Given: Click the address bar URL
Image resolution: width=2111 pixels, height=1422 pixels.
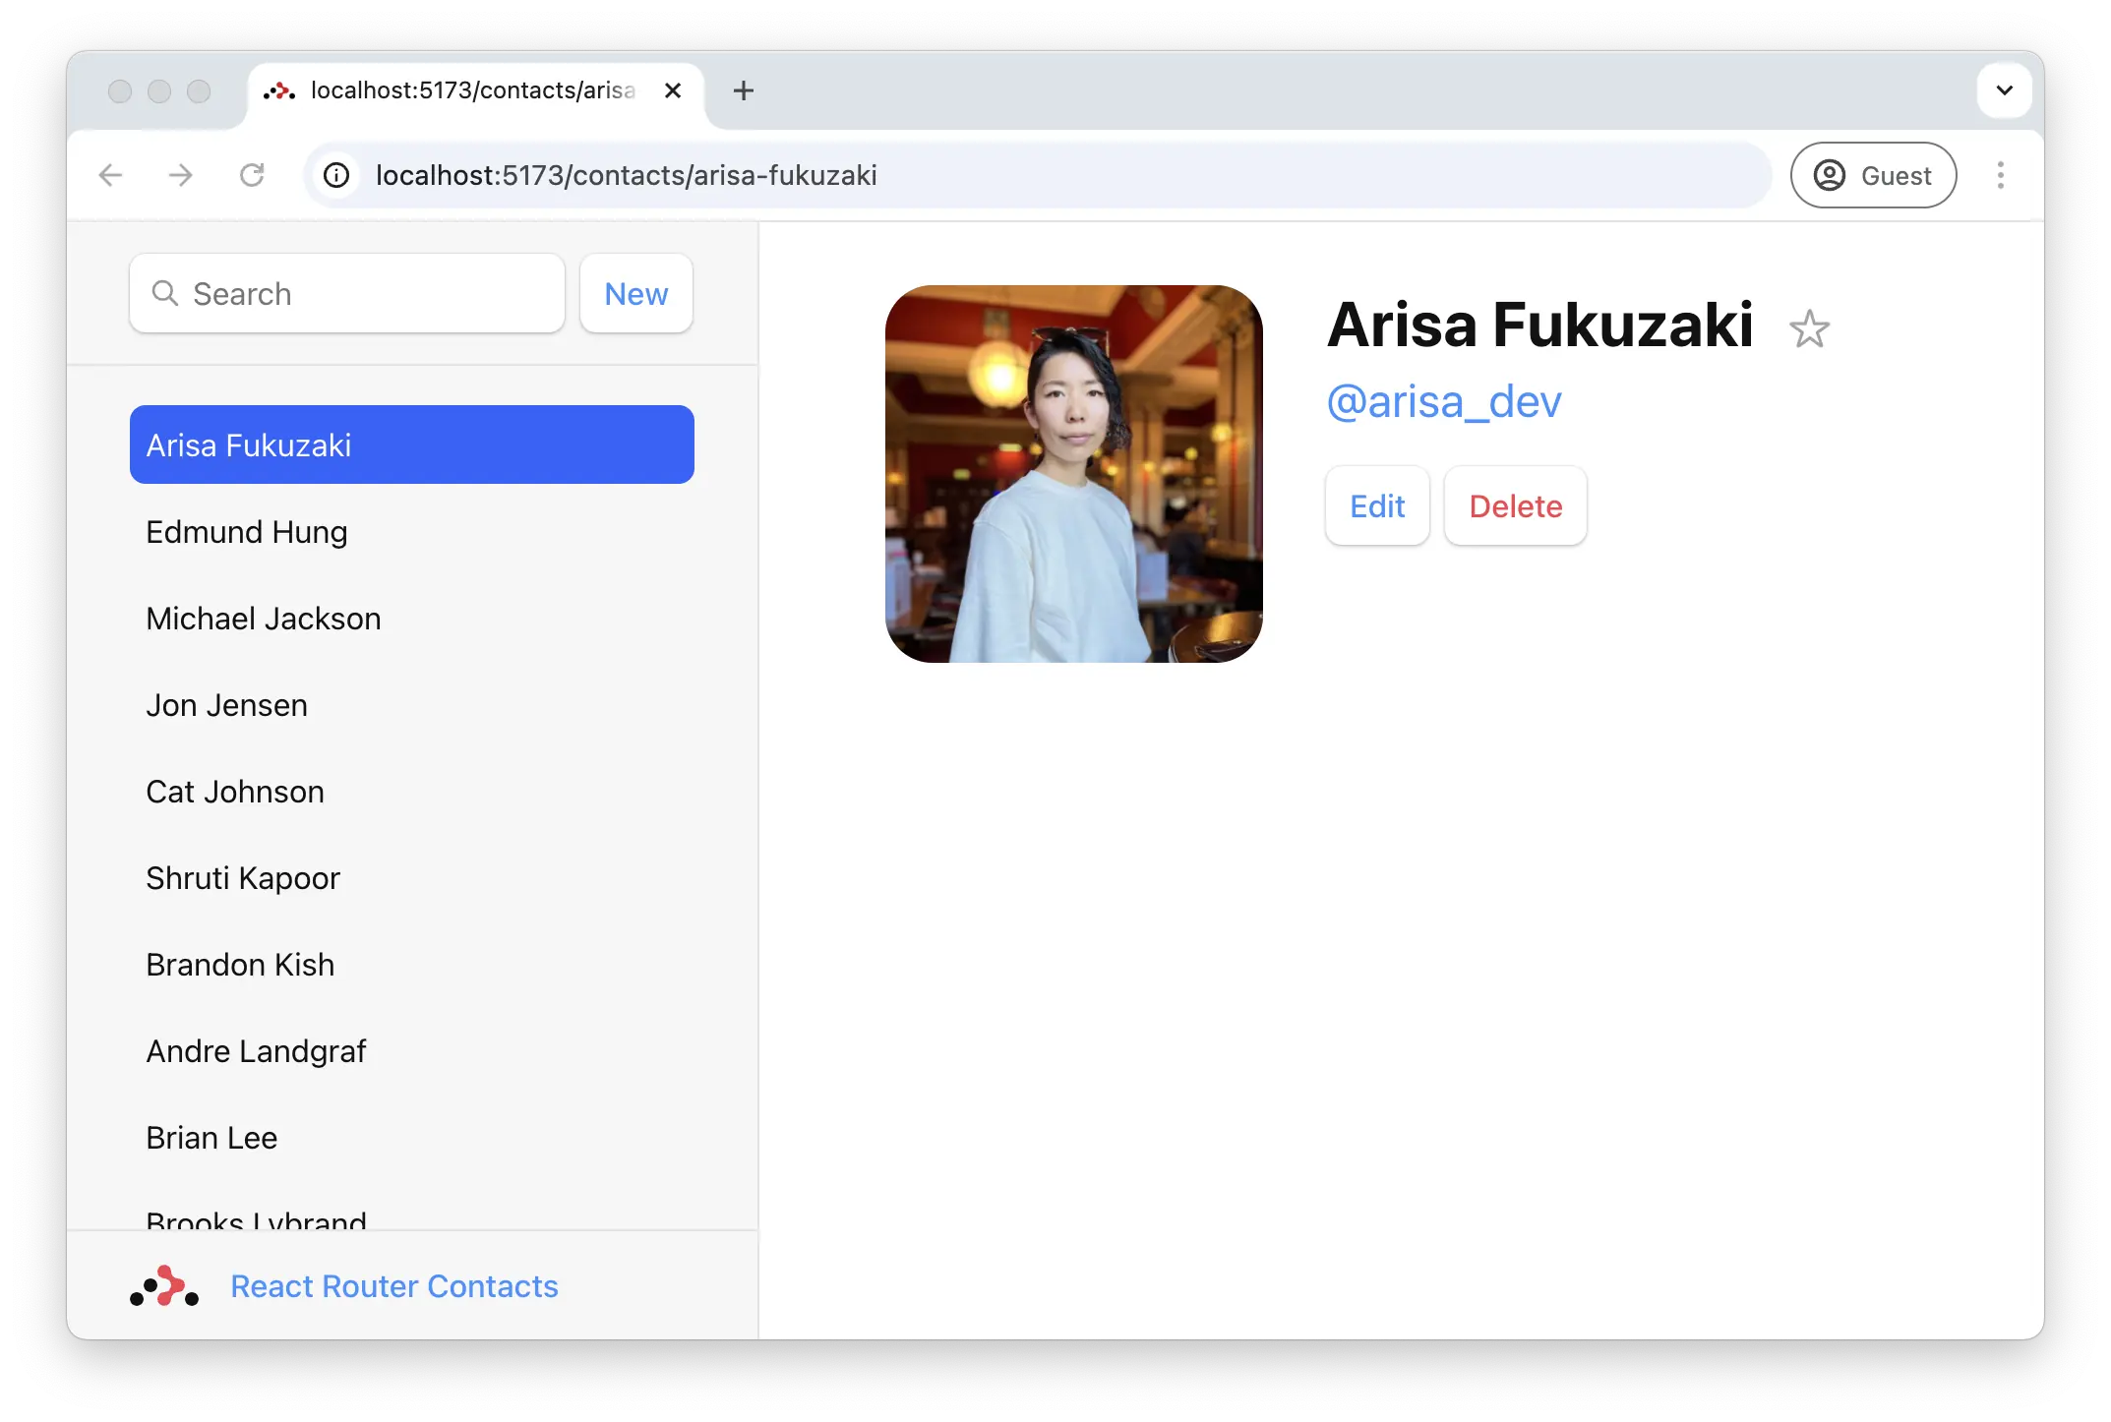Looking at the screenshot, I should (626, 175).
